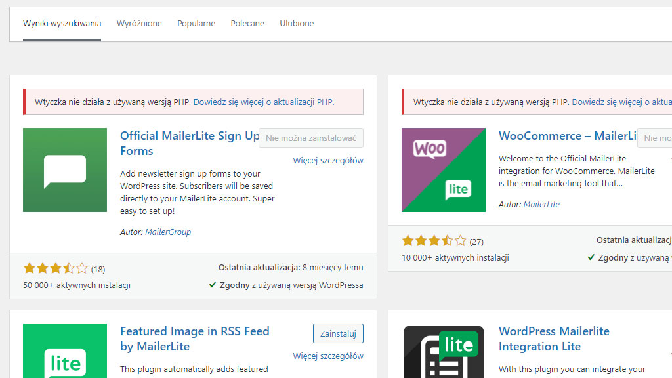Switch to the Wyniki wyszukiwania tab
Image resolution: width=672 pixels, height=378 pixels.
(62, 24)
